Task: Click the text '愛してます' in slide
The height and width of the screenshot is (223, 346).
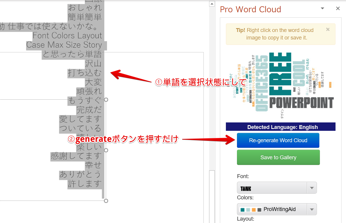Action: click(x=80, y=119)
